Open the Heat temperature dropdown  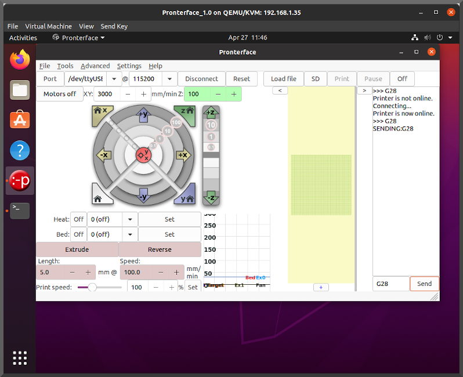point(130,219)
